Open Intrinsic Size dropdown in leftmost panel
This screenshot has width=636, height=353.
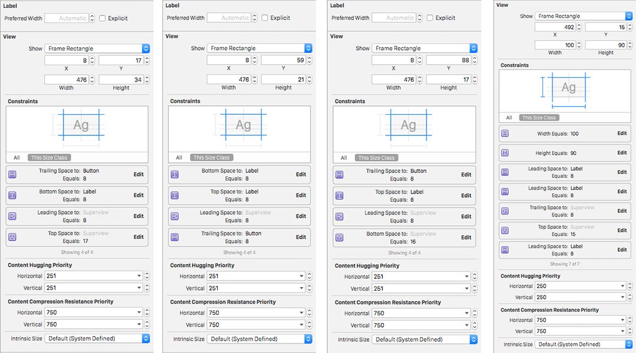[x=97, y=338]
